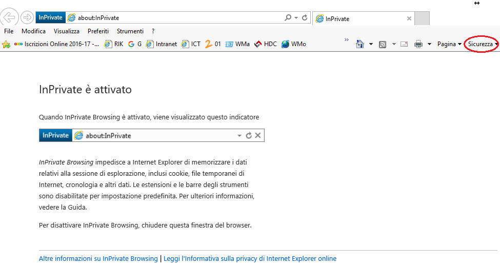This screenshot has width=500, height=268.
Task: Open the Strumenti menu
Action: pos(130,31)
